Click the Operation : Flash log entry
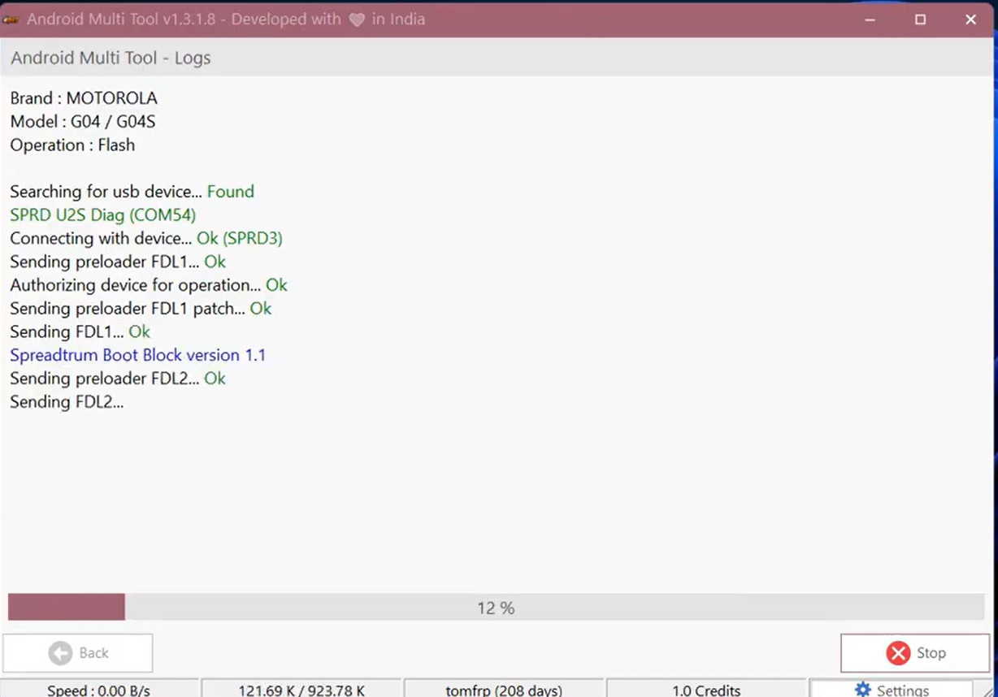Image resolution: width=998 pixels, height=697 pixels. [72, 145]
